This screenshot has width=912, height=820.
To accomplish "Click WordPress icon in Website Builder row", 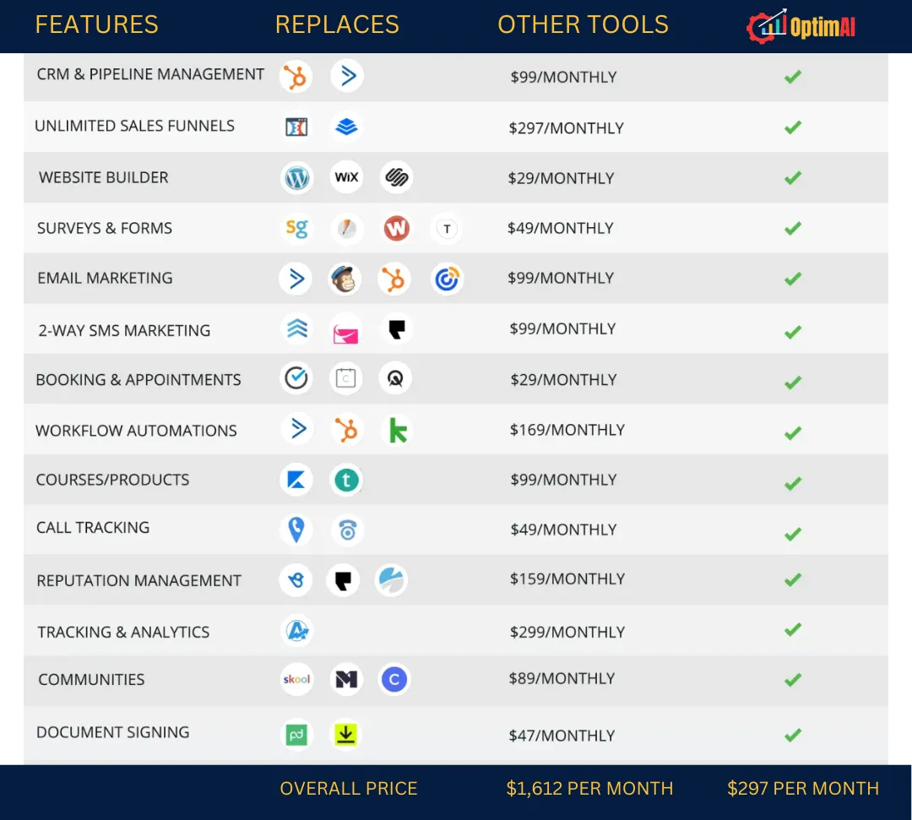I will [296, 177].
